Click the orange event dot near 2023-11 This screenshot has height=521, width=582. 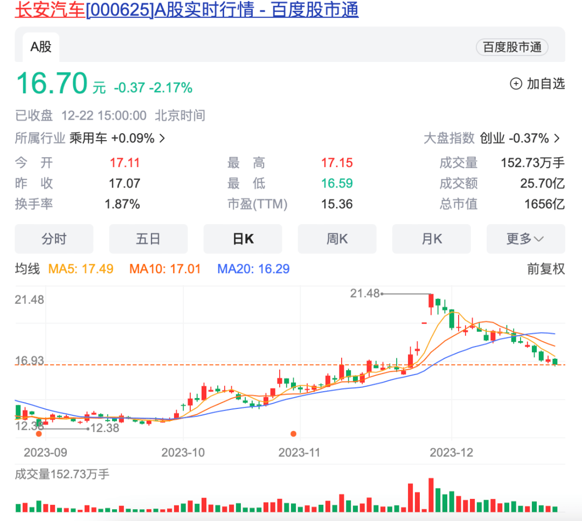point(293,433)
